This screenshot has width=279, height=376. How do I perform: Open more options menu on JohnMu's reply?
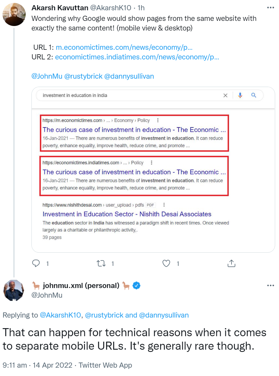pos(271,285)
